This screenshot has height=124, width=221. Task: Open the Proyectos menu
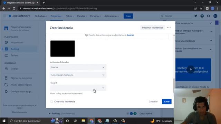[x=57, y=16]
